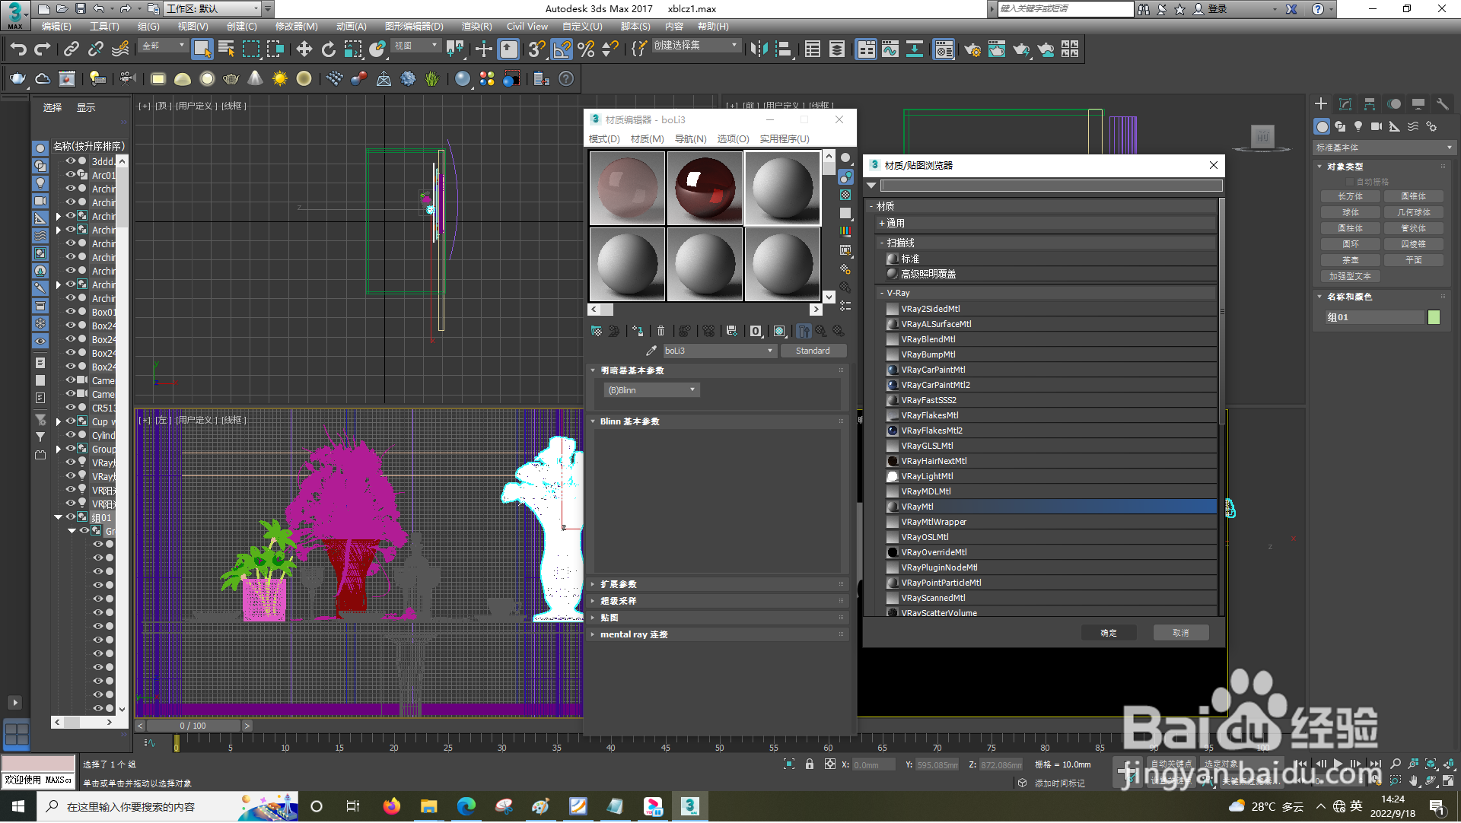The width and height of the screenshot is (1461, 823).
Task: Click the Mirror tool icon
Action: point(759,50)
